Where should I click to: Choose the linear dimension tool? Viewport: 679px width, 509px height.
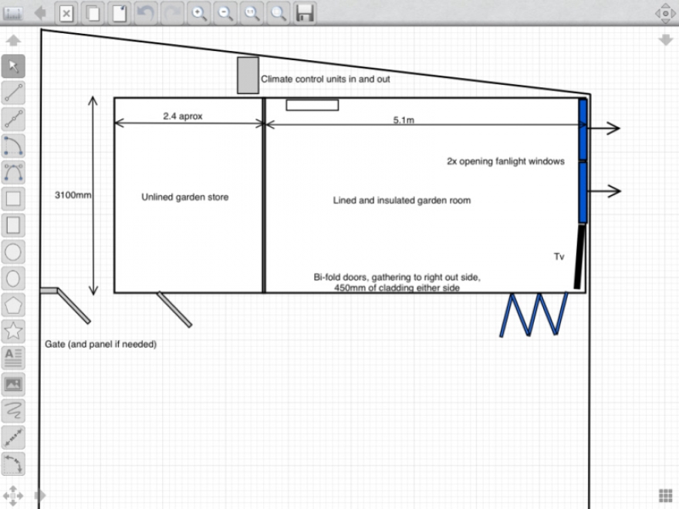tap(14, 437)
